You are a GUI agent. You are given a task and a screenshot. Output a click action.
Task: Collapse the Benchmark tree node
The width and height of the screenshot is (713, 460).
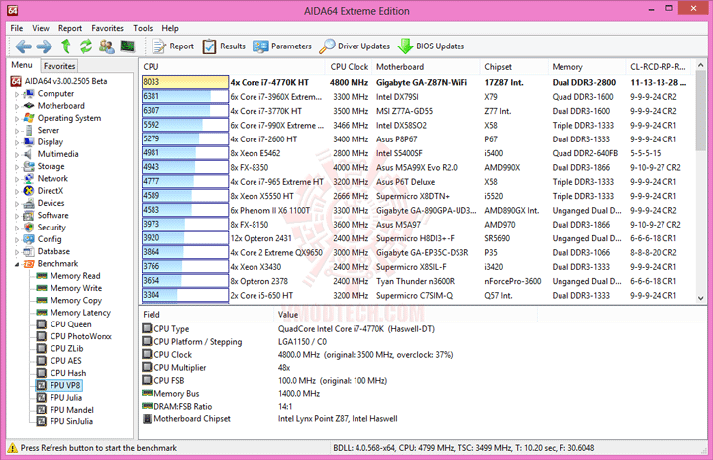coord(17,264)
